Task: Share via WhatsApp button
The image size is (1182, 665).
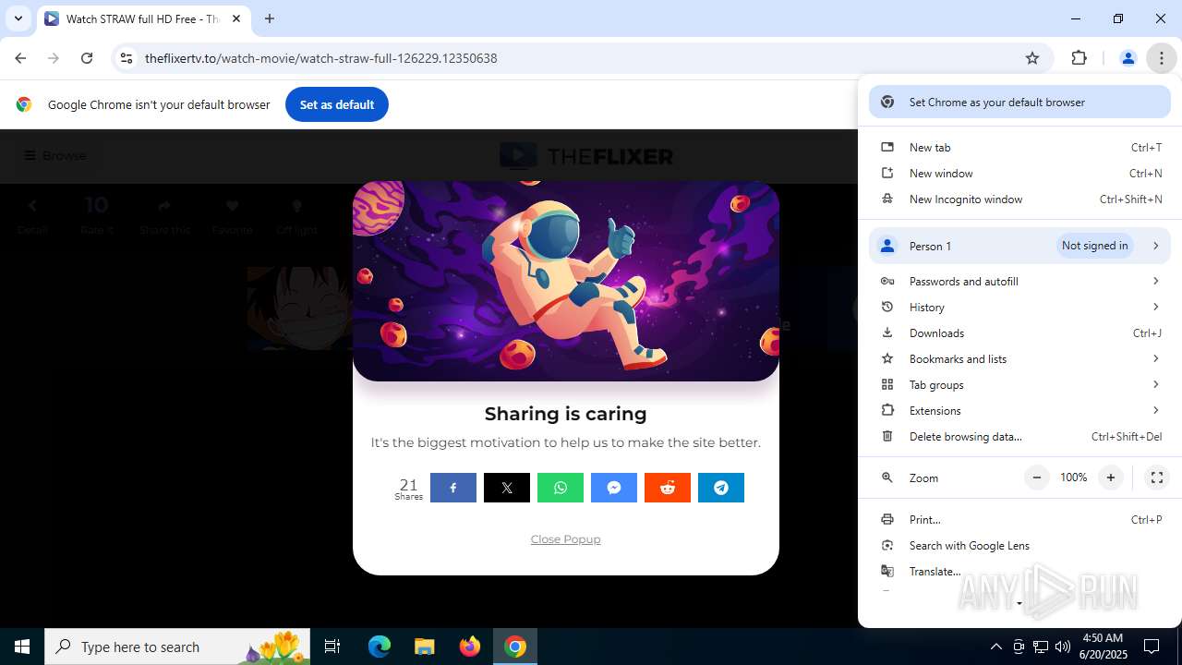Action: click(561, 488)
